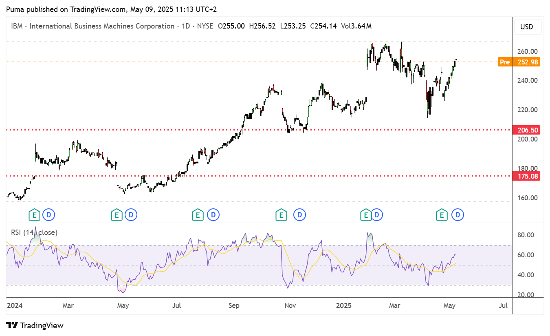Image resolution: width=550 pixels, height=336 pixels.
Task: Click the last (rightmost) earnings E marker
Action: click(x=441, y=214)
